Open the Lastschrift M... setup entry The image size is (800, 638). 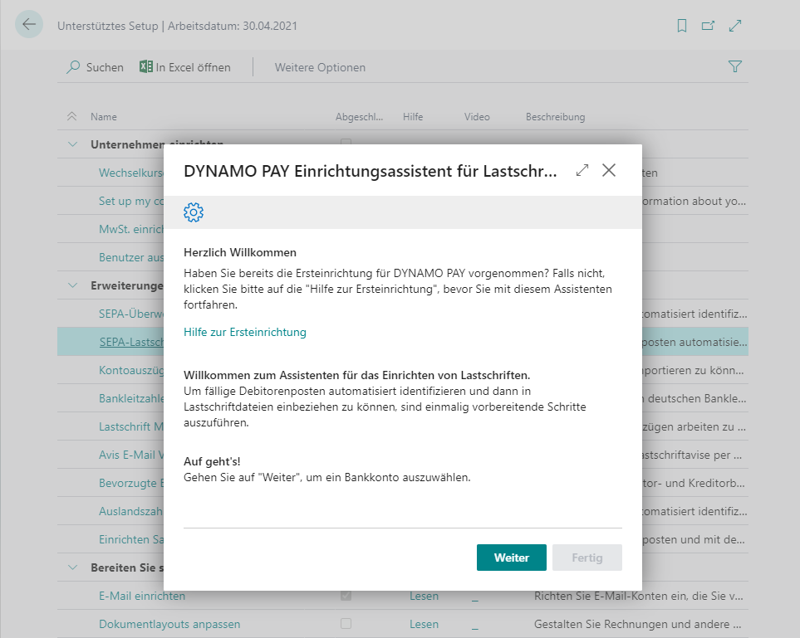click(131, 426)
